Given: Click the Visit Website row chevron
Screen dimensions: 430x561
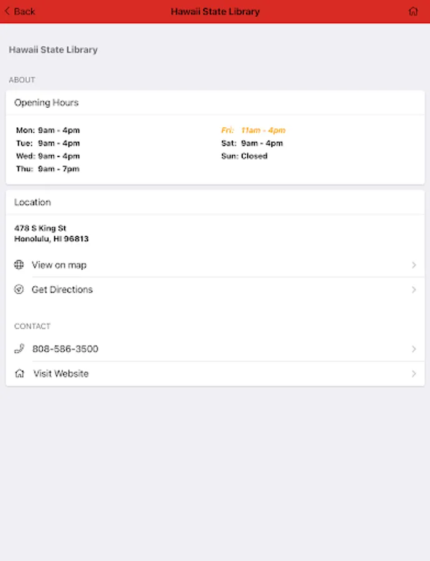Looking at the screenshot, I should pos(414,374).
